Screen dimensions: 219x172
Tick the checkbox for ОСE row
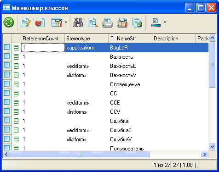(x=7, y=102)
